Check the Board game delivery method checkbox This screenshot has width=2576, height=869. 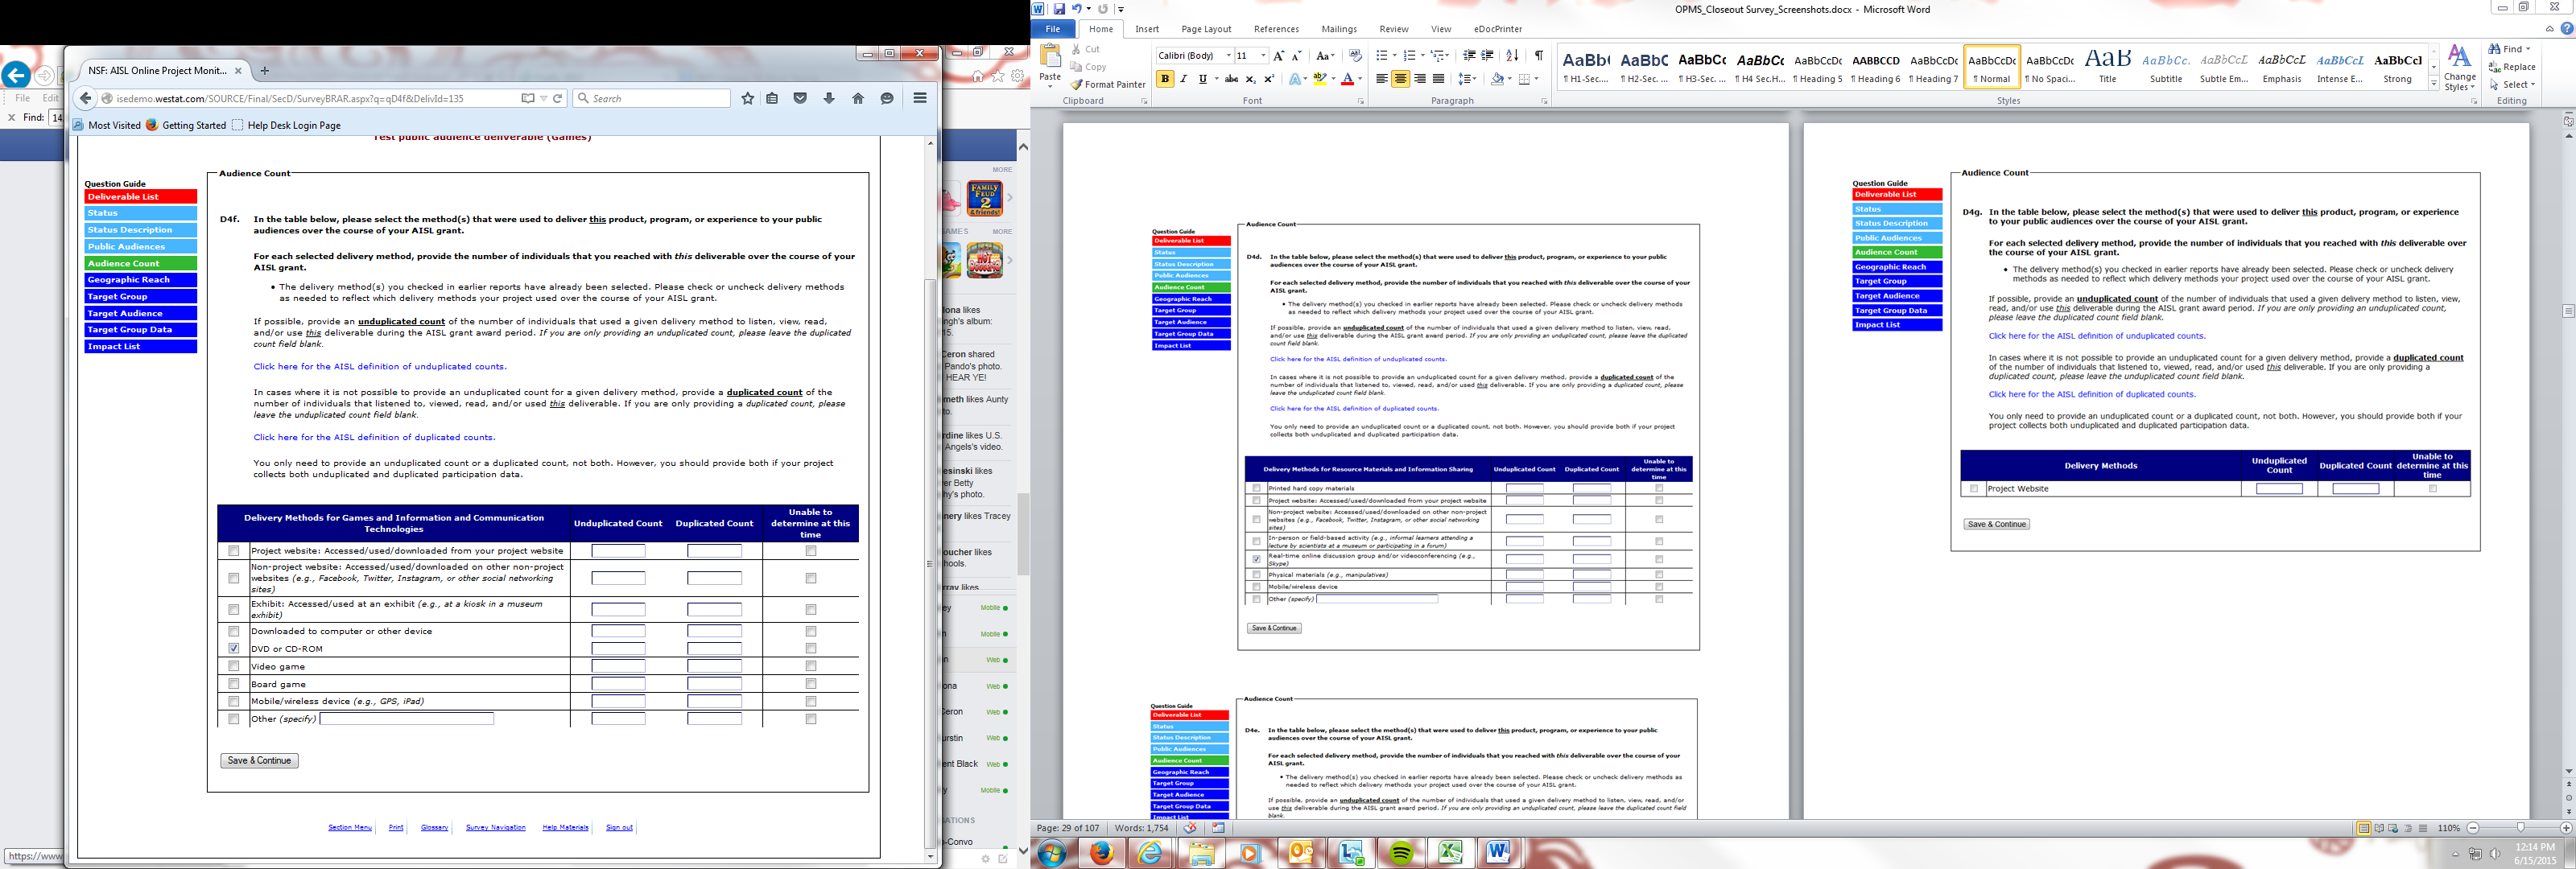[234, 684]
